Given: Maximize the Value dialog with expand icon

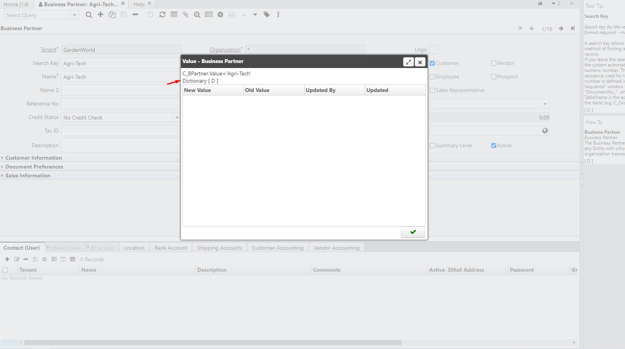Looking at the screenshot, I should (408, 62).
